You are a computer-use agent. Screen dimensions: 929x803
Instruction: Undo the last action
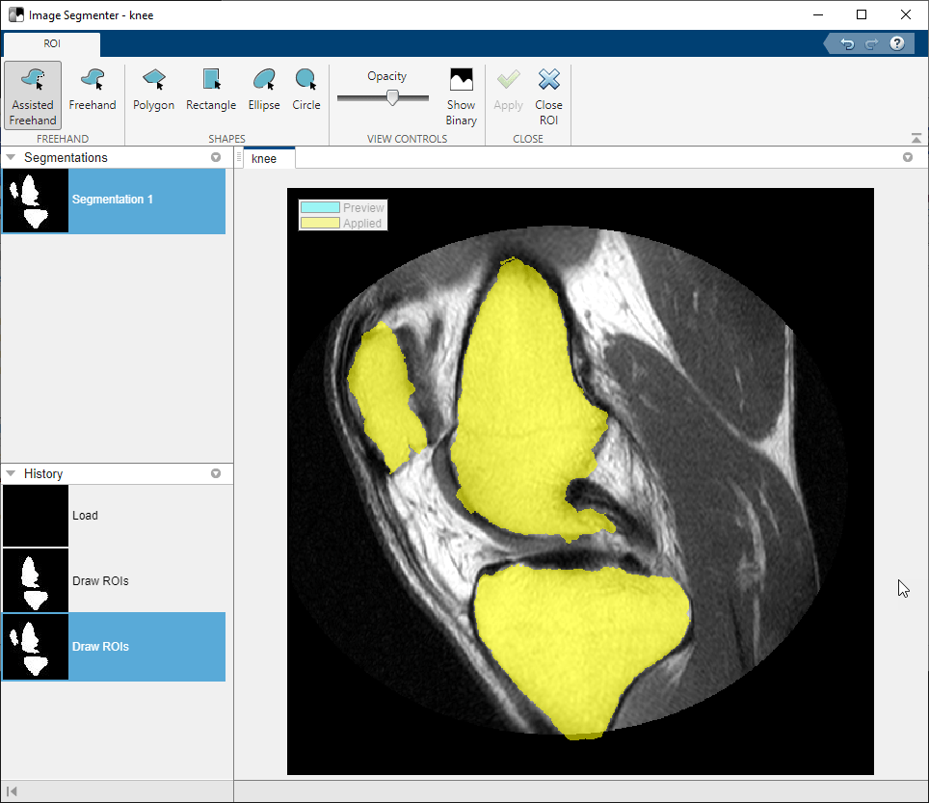coord(847,43)
